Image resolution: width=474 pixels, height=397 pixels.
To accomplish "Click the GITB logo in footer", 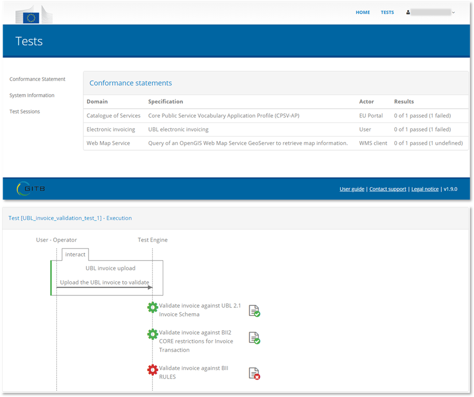I will 31,188.
